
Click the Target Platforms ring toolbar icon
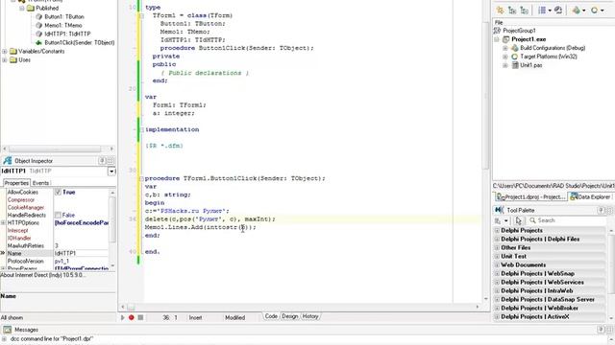[595, 11]
